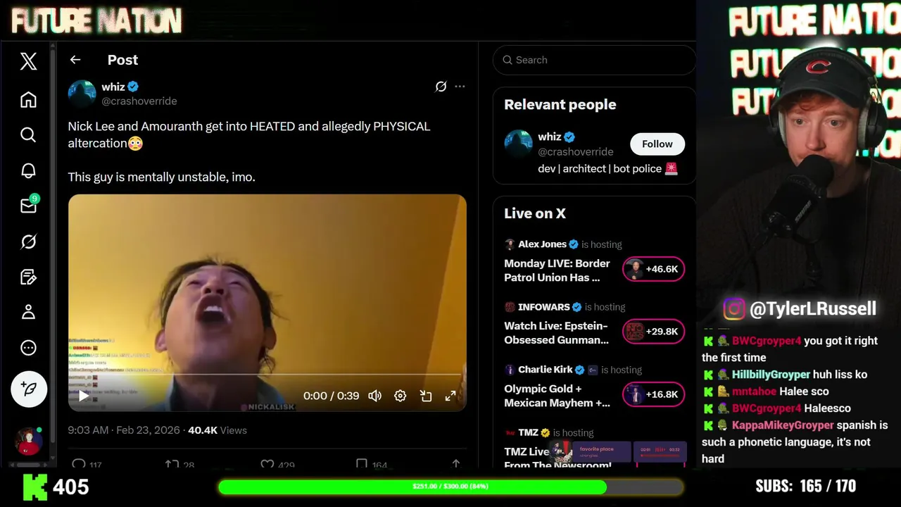The image size is (901, 507).
Task: Open INFOWARS Watch Live broadcast
Action: [557, 333]
